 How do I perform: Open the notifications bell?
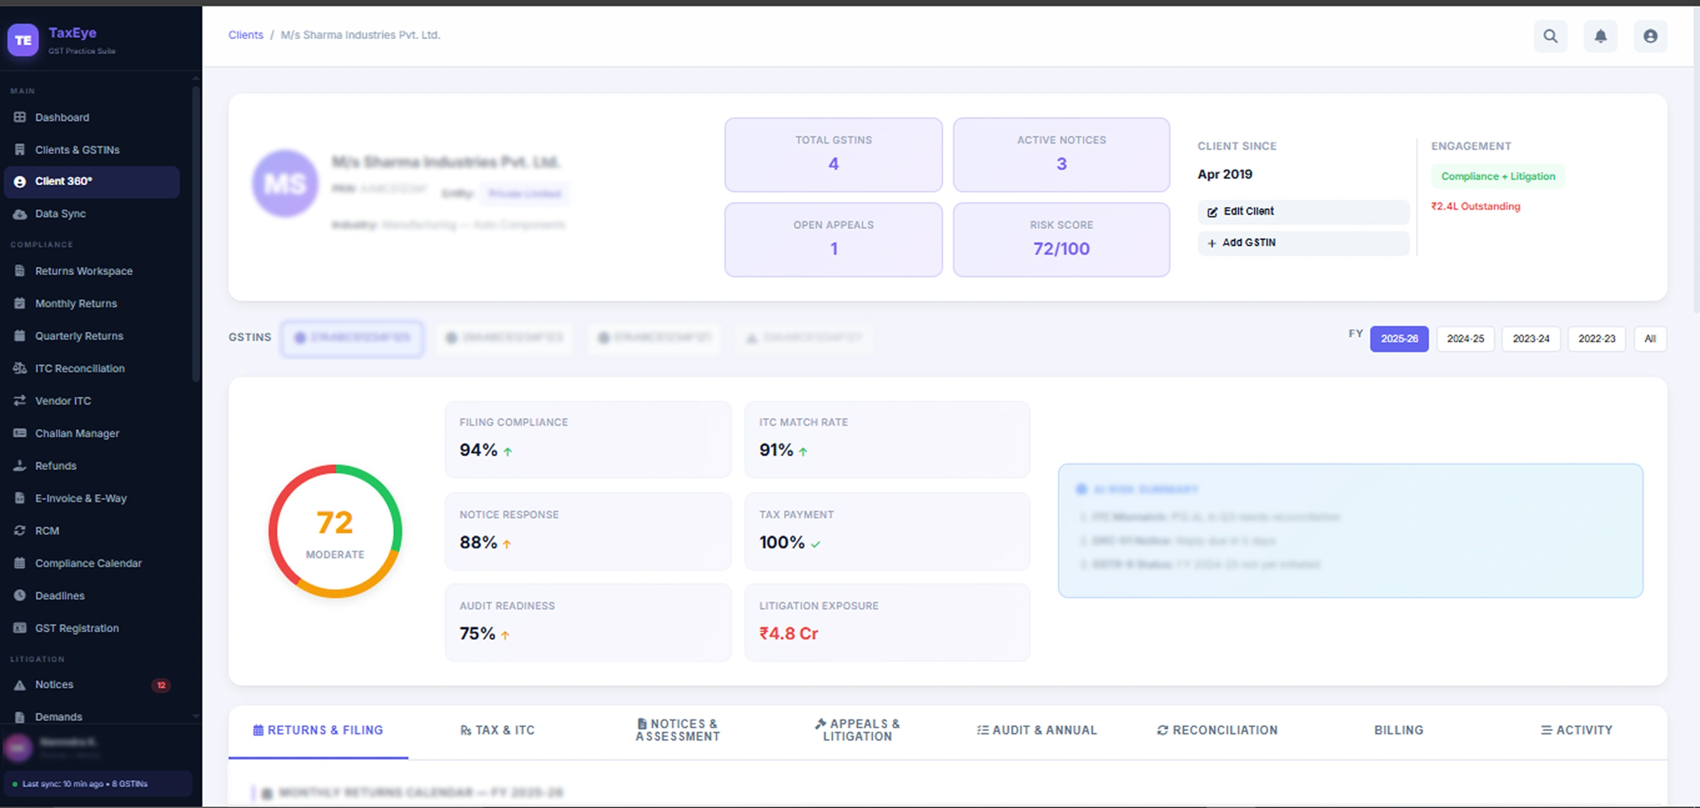1600,36
